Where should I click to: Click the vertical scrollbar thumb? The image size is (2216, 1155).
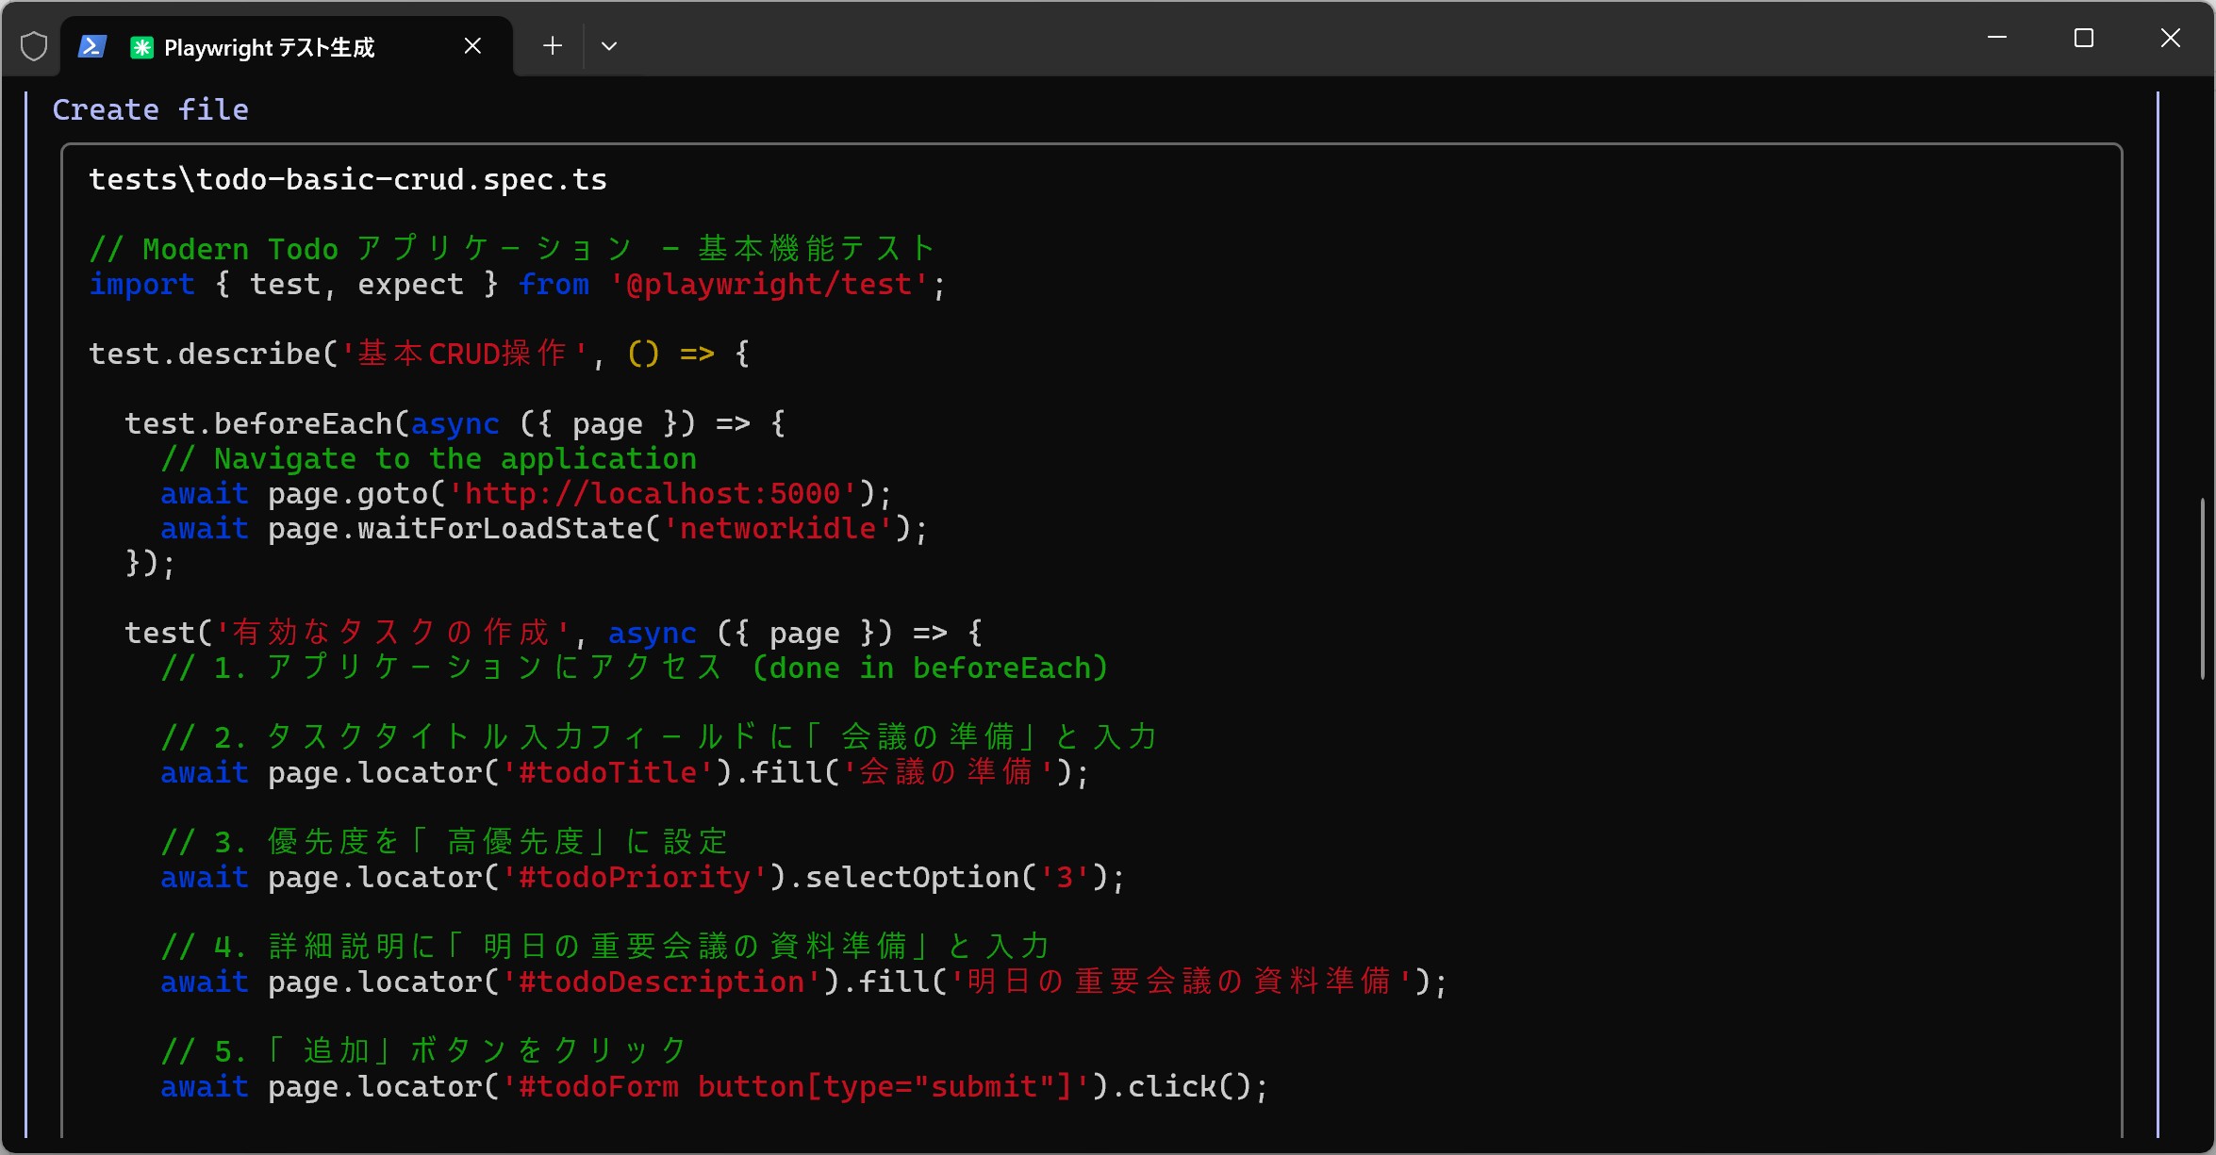tap(2203, 589)
